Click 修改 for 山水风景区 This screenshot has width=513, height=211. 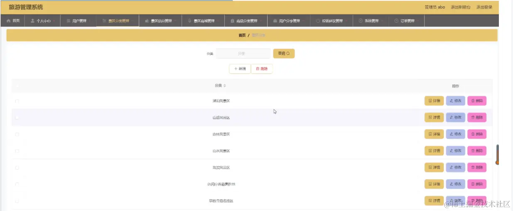[x=456, y=150]
